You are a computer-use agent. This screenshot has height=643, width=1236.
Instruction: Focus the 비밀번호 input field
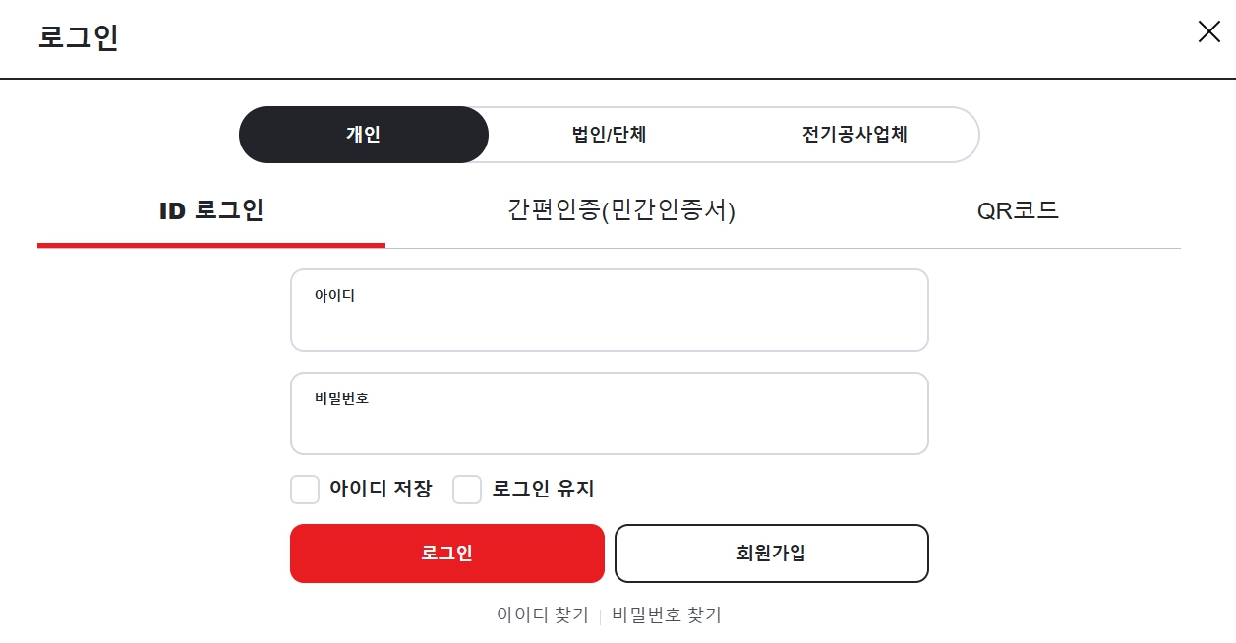(610, 413)
